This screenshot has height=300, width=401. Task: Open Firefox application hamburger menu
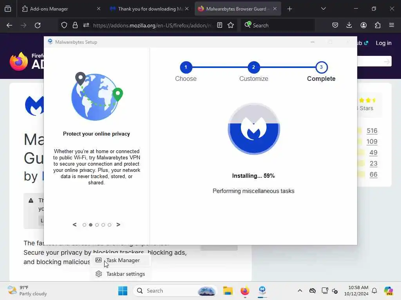(x=392, y=25)
